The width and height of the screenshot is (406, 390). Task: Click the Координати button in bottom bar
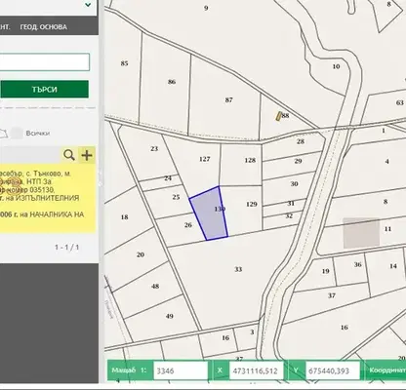click(386, 370)
